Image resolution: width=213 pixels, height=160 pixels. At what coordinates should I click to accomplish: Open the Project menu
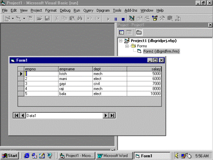click(36, 11)
